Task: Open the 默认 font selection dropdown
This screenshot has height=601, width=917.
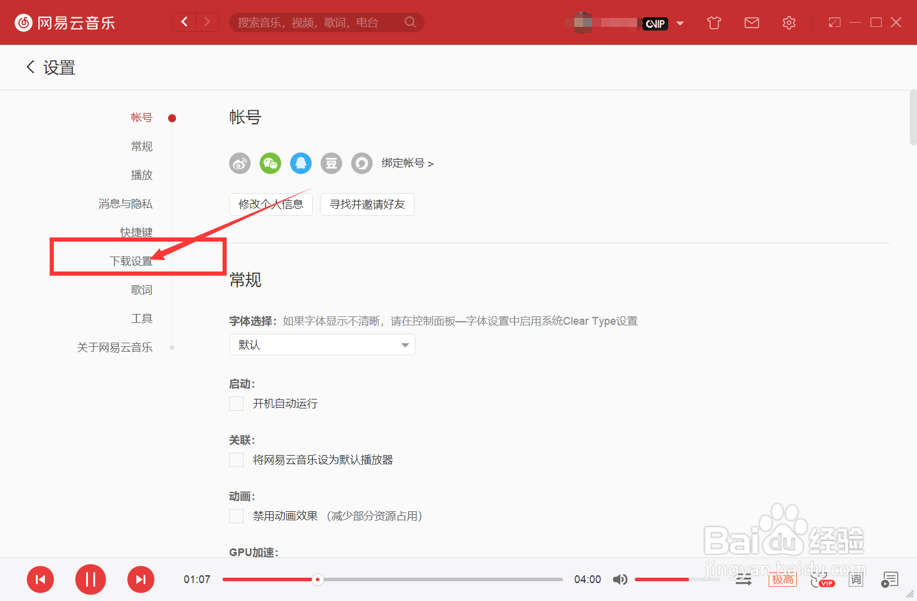Action: click(x=322, y=344)
